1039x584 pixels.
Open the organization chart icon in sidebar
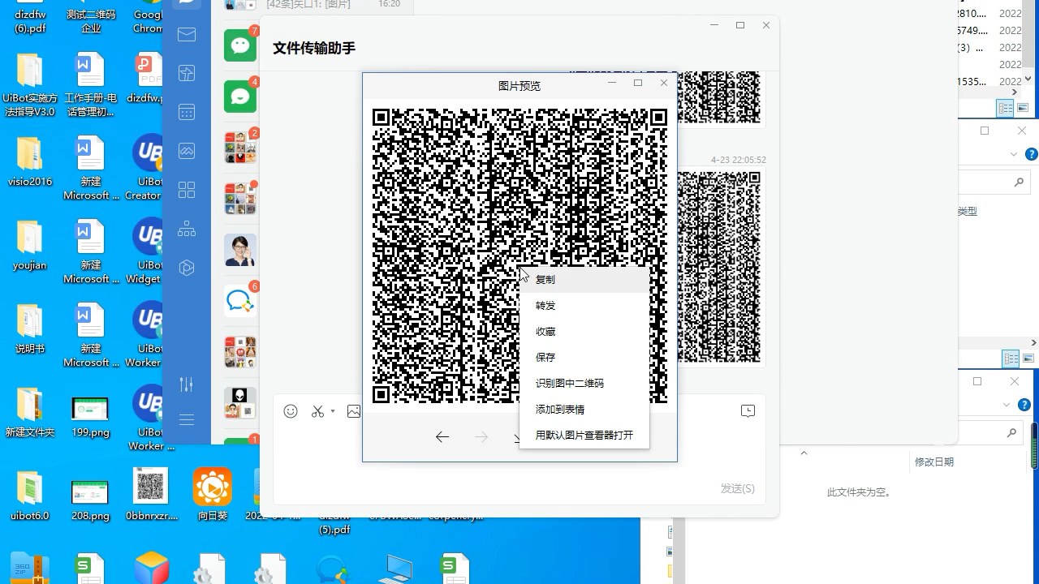187,229
